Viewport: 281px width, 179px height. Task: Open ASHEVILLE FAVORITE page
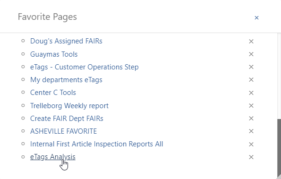(63, 131)
